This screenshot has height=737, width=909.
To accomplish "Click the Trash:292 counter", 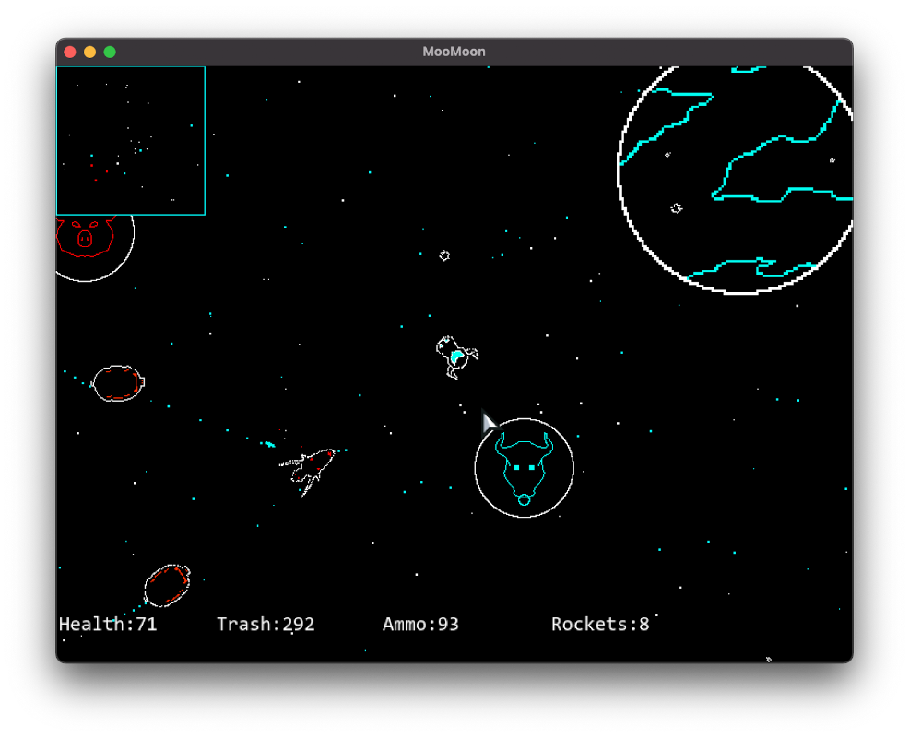I will (266, 625).
